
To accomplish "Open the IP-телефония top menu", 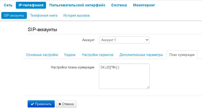I will click(x=31, y=5).
